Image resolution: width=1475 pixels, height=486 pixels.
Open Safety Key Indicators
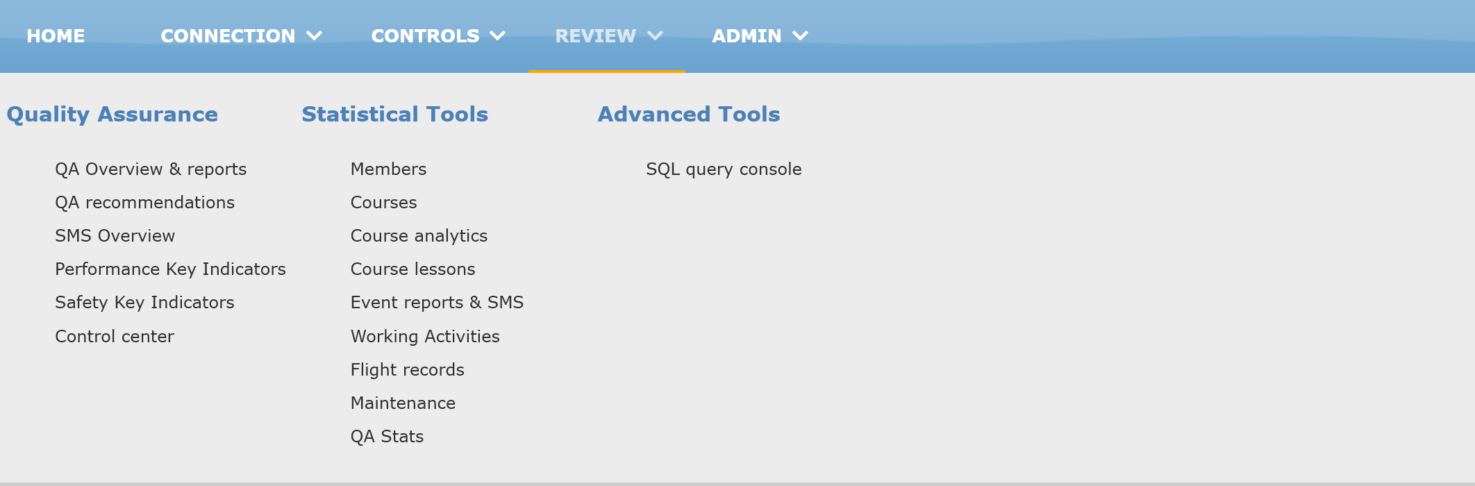coord(144,303)
